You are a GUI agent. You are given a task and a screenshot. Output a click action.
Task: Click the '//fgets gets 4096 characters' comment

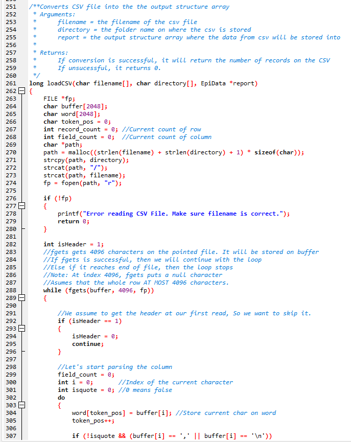[181, 252]
